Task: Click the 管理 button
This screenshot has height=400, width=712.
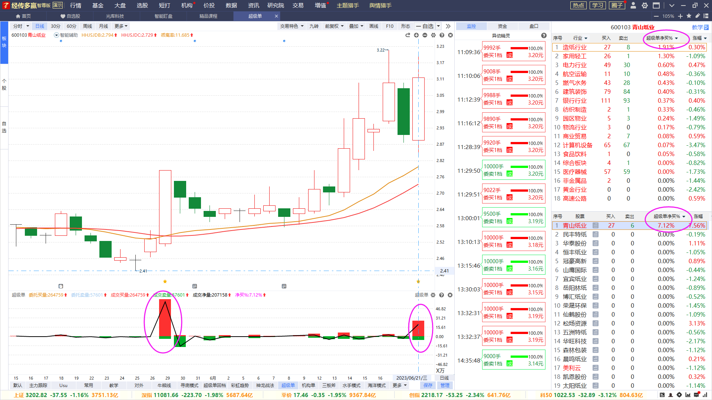Action: (445, 386)
